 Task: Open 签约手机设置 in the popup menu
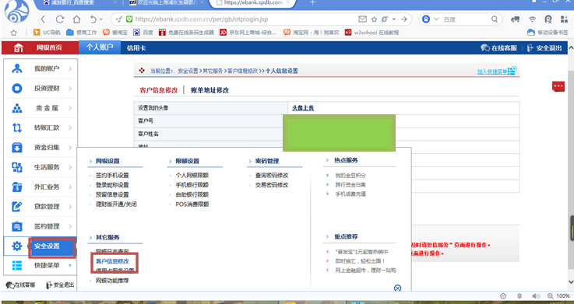tap(112, 176)
